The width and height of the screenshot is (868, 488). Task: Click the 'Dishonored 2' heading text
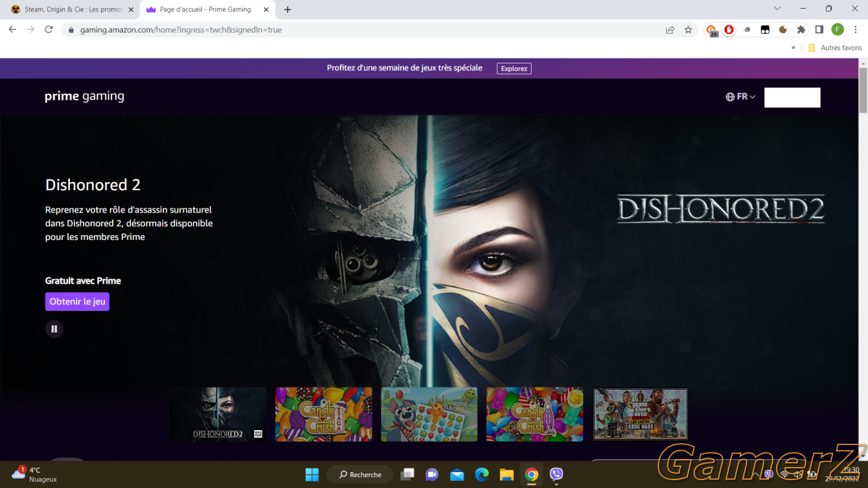click(93, 185)
